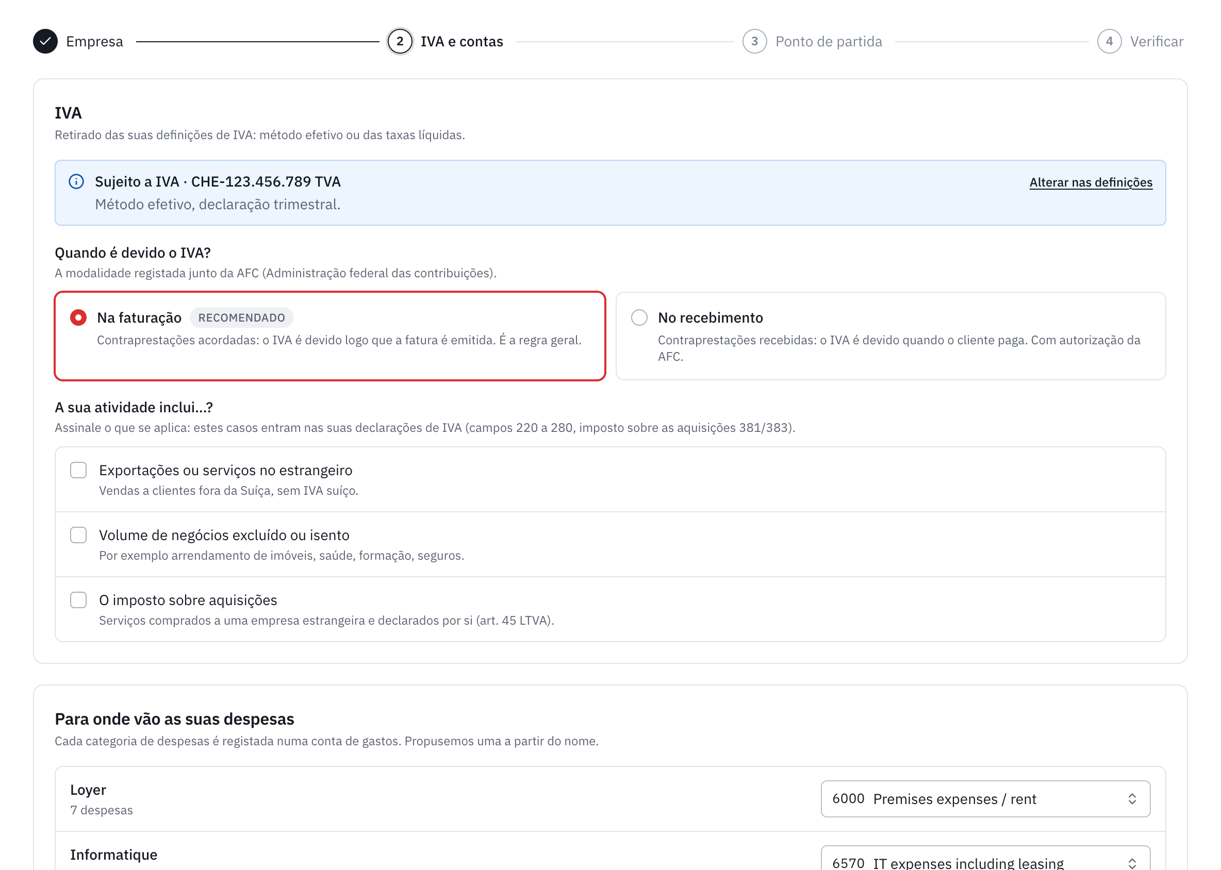The height and width of the screenshot is (870, 1221).
Task: Click the Loyer category name
Action: (x=88, y=790)
